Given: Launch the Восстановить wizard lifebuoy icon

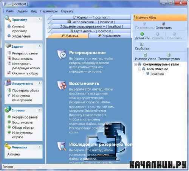Looking at the screenshot, I should tap(62, 85).
